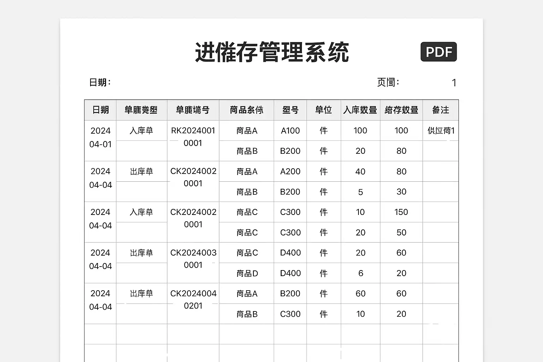Screen dimensions: 543x362
Task: Click the inbound quantity cell "6"
Action: (x=360, y=273)
